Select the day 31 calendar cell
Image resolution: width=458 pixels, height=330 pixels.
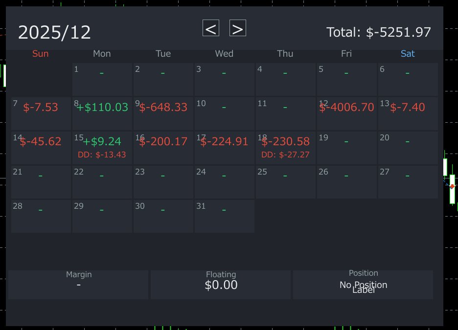point(225,216)
